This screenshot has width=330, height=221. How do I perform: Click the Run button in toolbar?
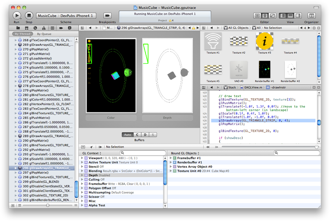point(17,15)
